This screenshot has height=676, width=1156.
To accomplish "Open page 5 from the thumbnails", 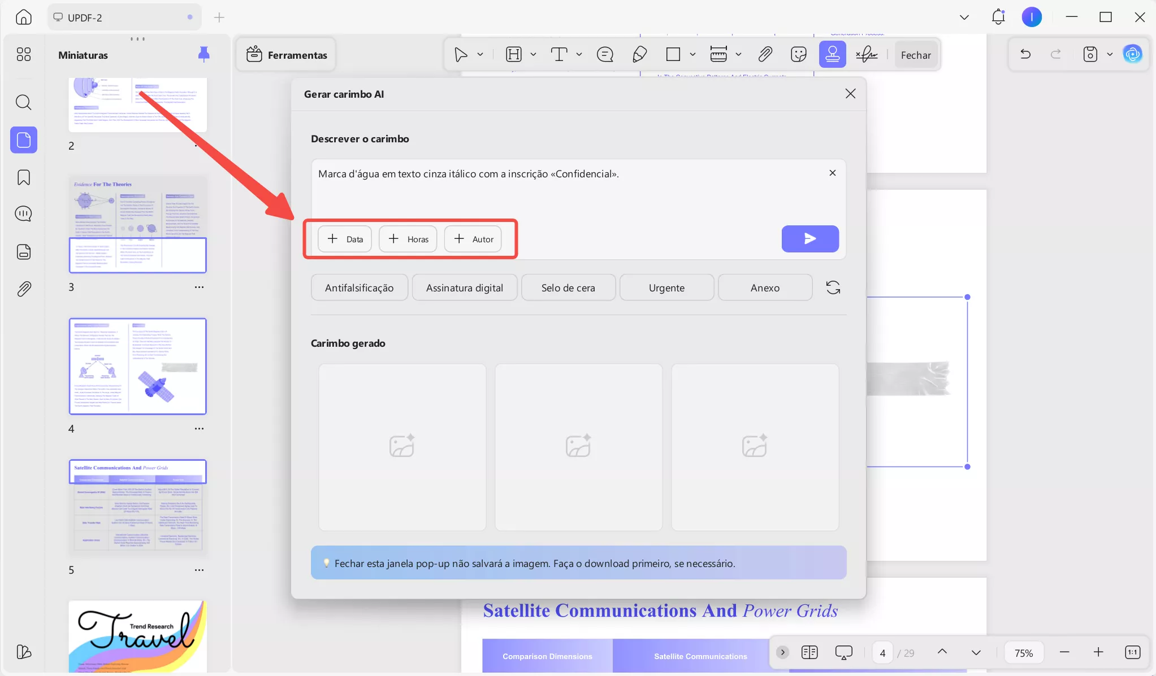I will click(x=137, y=507).
